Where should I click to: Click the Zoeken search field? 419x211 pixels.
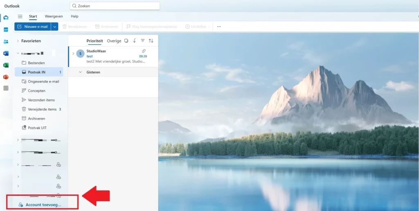pos(115,6)
